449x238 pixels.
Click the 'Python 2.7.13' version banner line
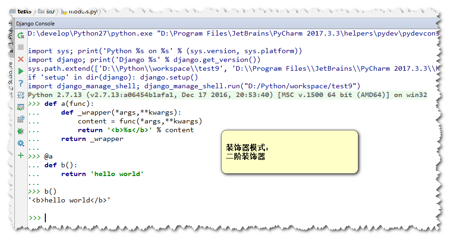[228, 95]
